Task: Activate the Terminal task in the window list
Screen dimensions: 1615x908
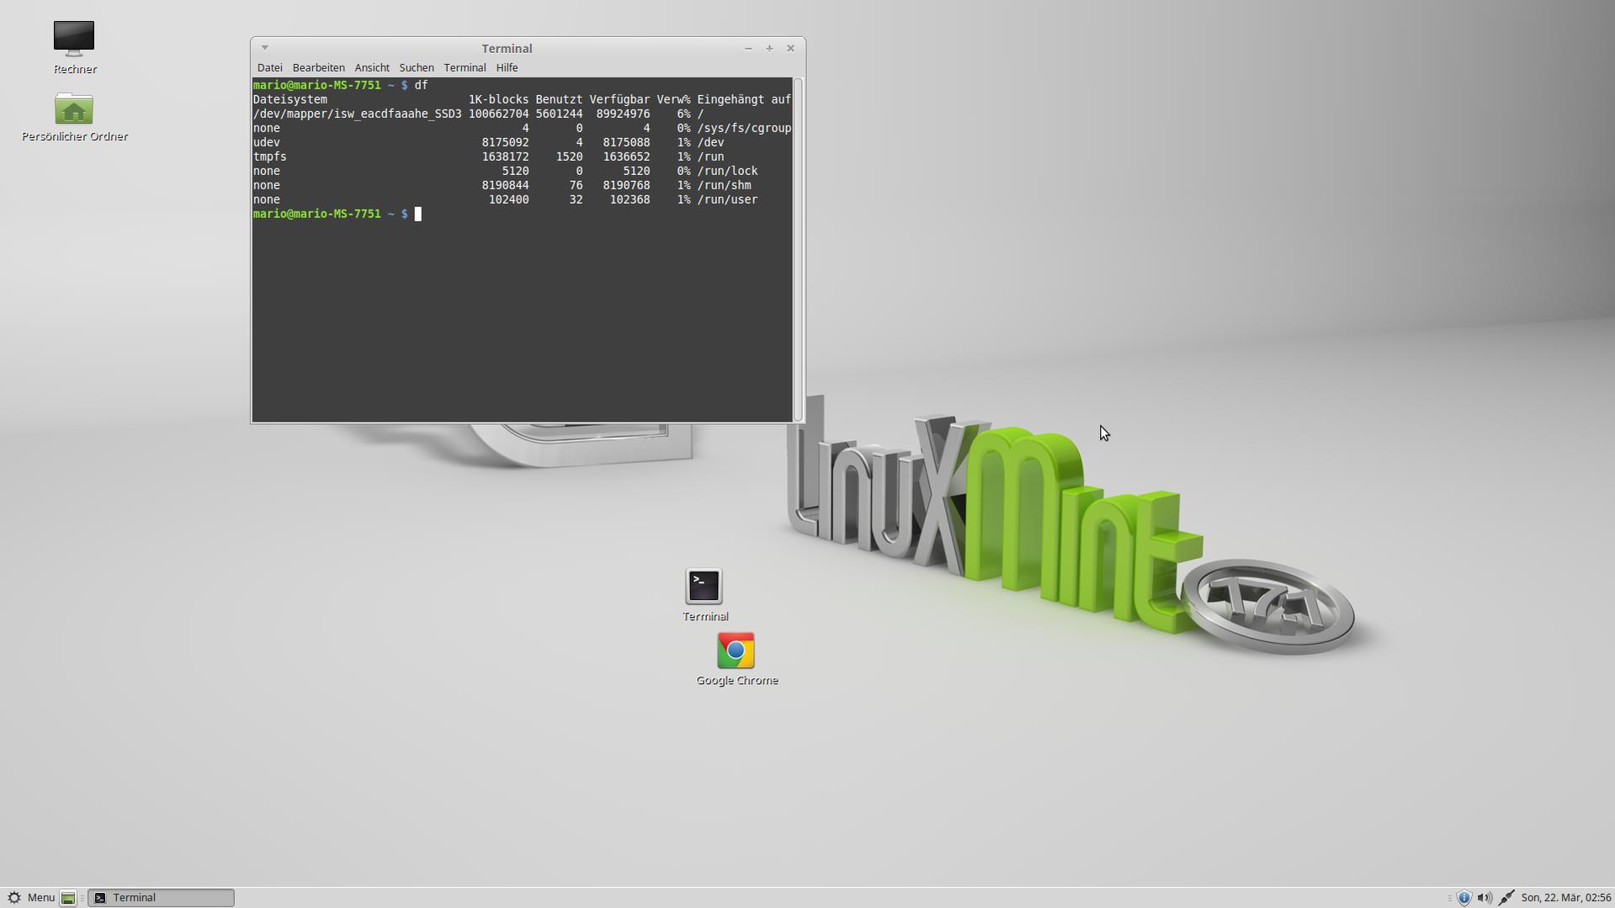Action: pos(161,898)
